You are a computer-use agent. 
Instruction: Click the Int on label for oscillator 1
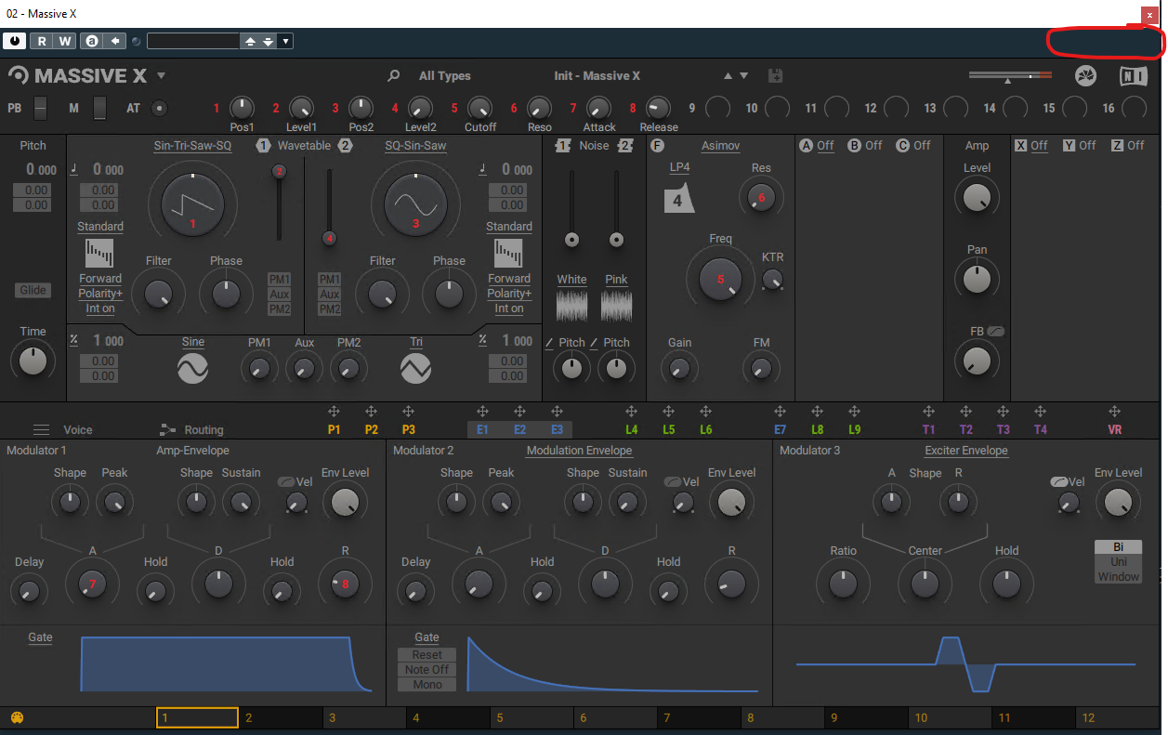[x=99, y=308]
